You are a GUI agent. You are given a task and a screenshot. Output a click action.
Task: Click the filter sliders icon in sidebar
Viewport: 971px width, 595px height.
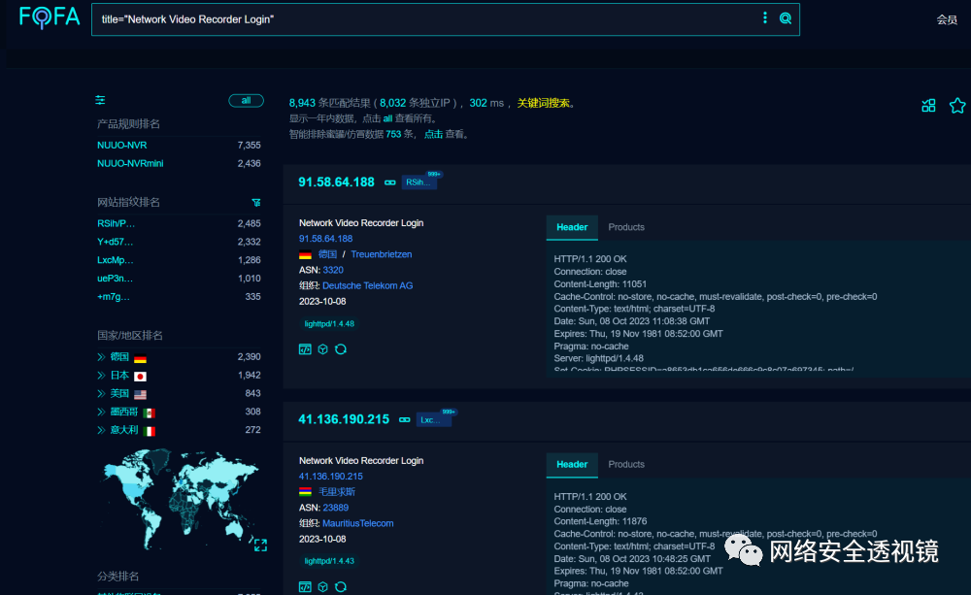point(100,100)
